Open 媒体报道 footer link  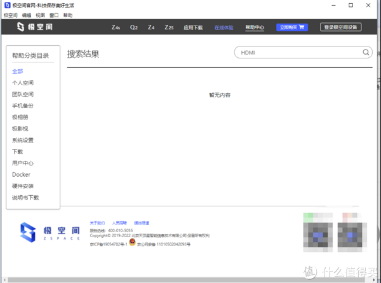(x=142, y=223)
